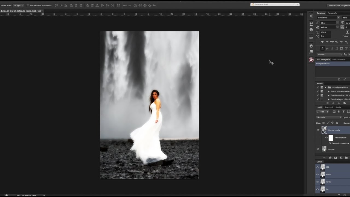350x197 pixels.
Task: Open layer filter Tipo dropdown
Action: 322,112
